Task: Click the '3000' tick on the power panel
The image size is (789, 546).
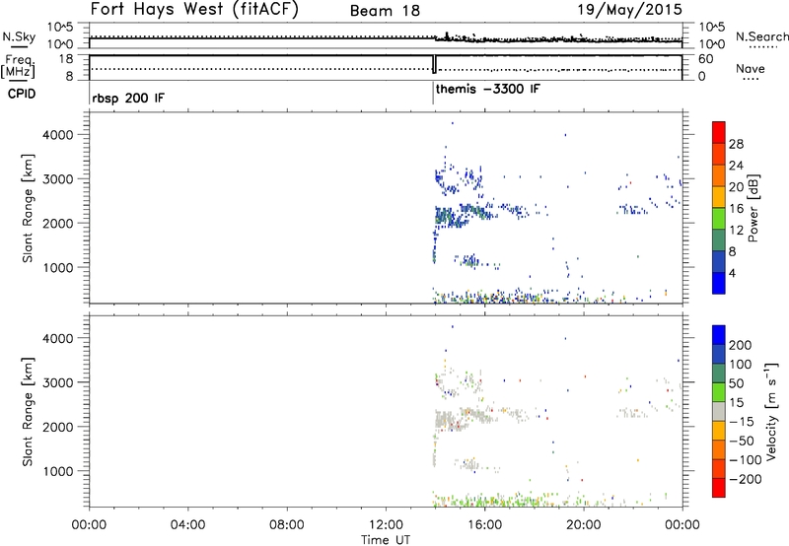Action: click(x=58, y=179)
